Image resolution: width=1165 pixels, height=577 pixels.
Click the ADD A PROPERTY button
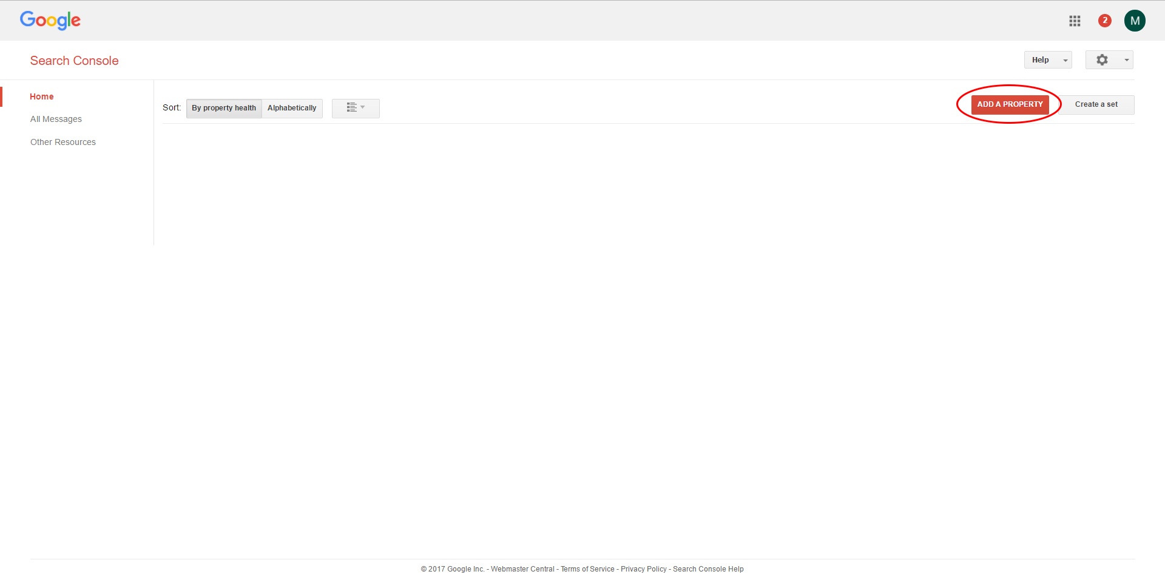click(x=1010, y=104)
